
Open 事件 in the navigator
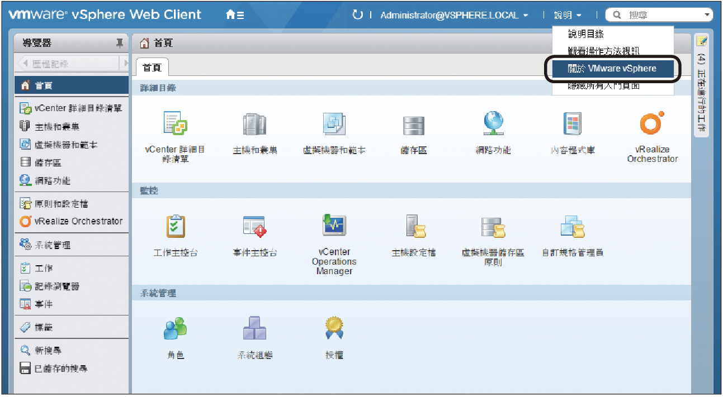coord(72,304)
